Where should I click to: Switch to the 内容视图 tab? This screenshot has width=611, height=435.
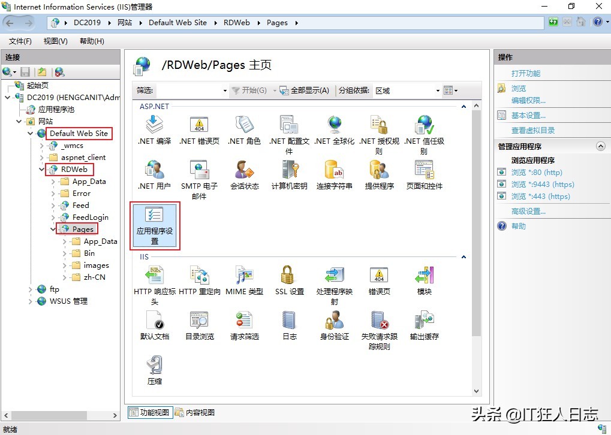coord(195,412)
